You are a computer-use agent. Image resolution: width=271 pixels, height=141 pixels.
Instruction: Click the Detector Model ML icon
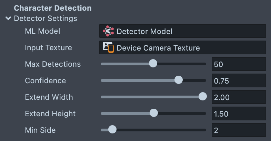click(x=108, y=31)
